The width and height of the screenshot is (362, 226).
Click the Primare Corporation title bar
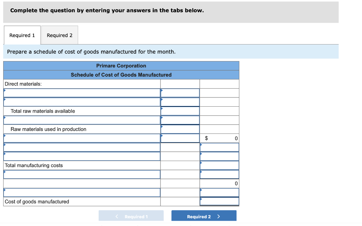click(121, 66)
